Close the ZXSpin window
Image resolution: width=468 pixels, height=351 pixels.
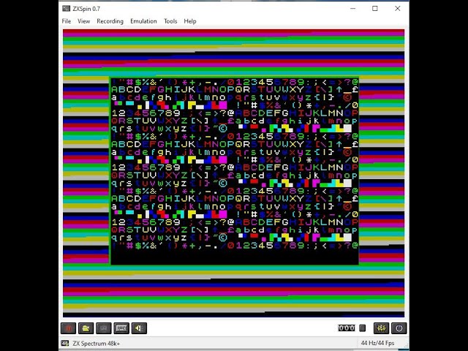click(398, 9)
